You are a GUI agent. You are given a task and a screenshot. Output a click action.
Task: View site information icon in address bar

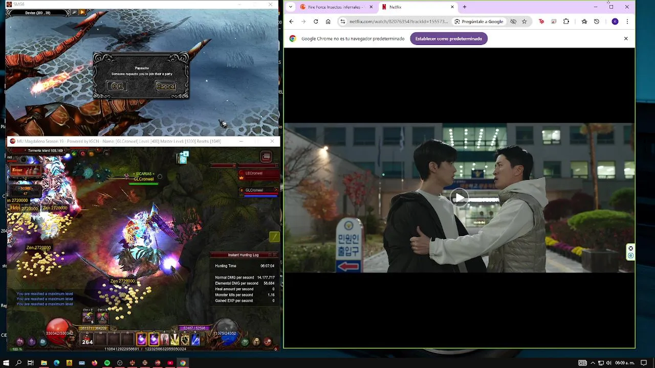click(343, 21)
